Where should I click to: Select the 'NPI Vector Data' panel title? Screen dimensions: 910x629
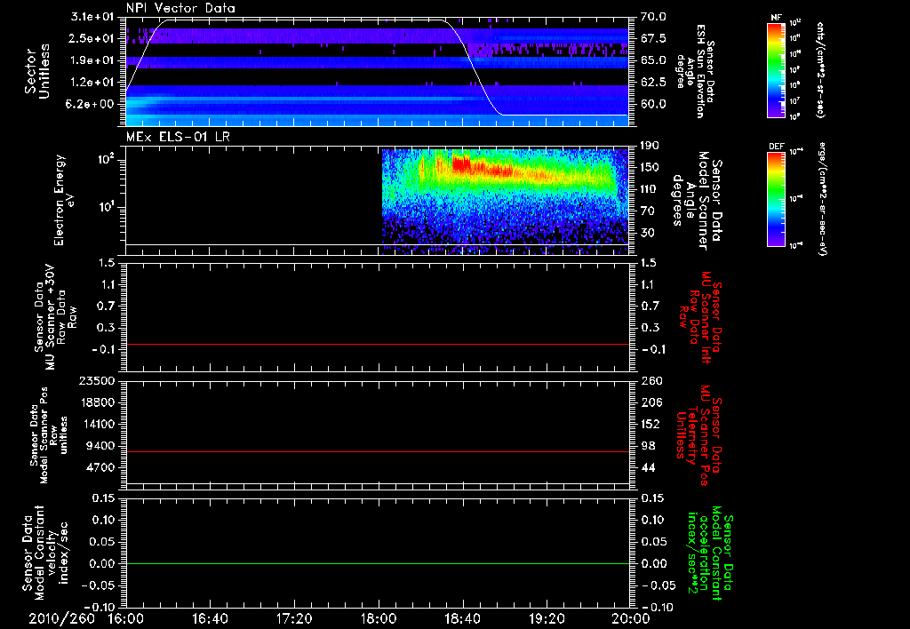(180, 8)
